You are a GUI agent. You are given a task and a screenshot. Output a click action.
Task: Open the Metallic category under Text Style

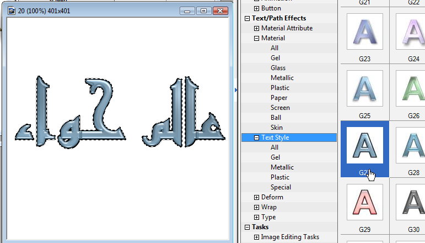[x=282, y=167]
